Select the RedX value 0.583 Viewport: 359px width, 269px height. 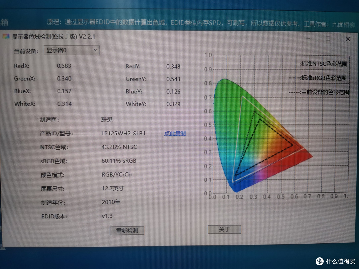pyautogui.click(x=64, y=66)
